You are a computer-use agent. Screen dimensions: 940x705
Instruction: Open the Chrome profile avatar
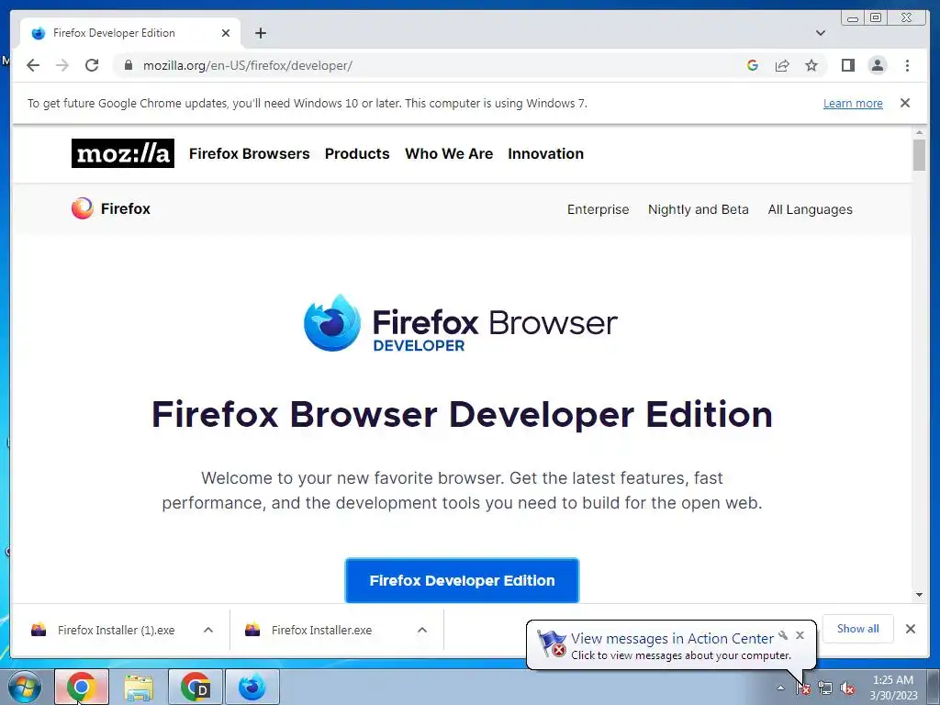pyautogui.click(x=877, y=65)
